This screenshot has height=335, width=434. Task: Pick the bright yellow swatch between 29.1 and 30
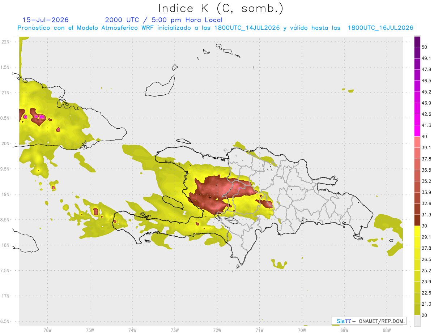417,231
